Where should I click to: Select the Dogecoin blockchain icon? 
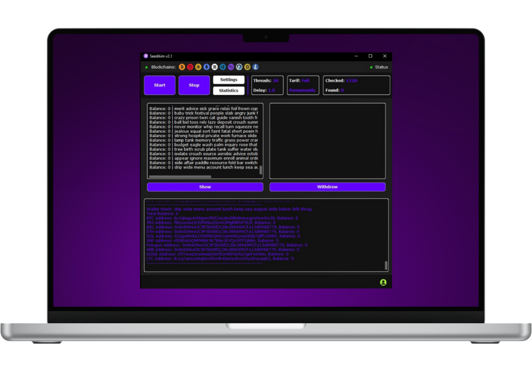pyautogui.click(x=247, y=67)
